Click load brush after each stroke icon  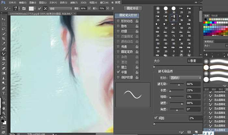pyautogui.click(x=39, y=8)
